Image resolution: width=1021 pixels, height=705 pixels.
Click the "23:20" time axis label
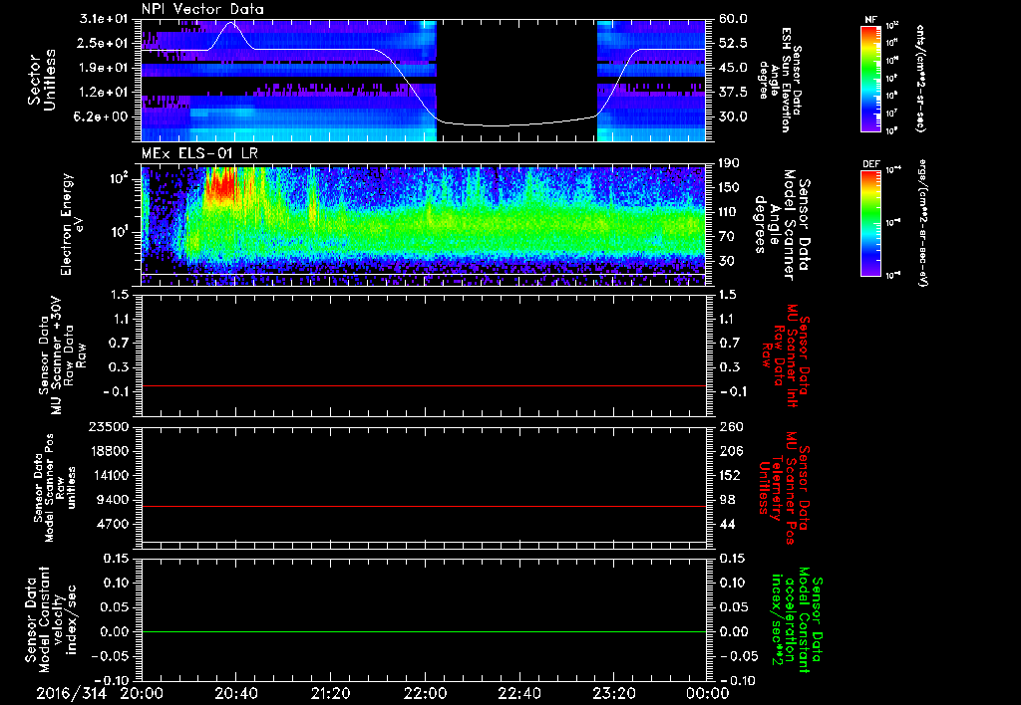pyautogui.click(x=613, y=693)
